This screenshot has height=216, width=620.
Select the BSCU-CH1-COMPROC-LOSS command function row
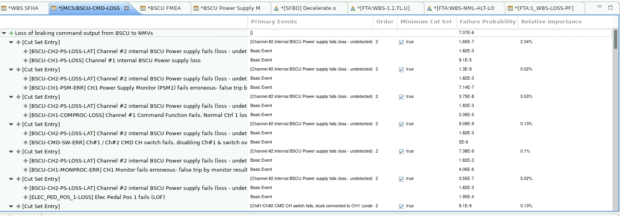click(x=306, y=115)
